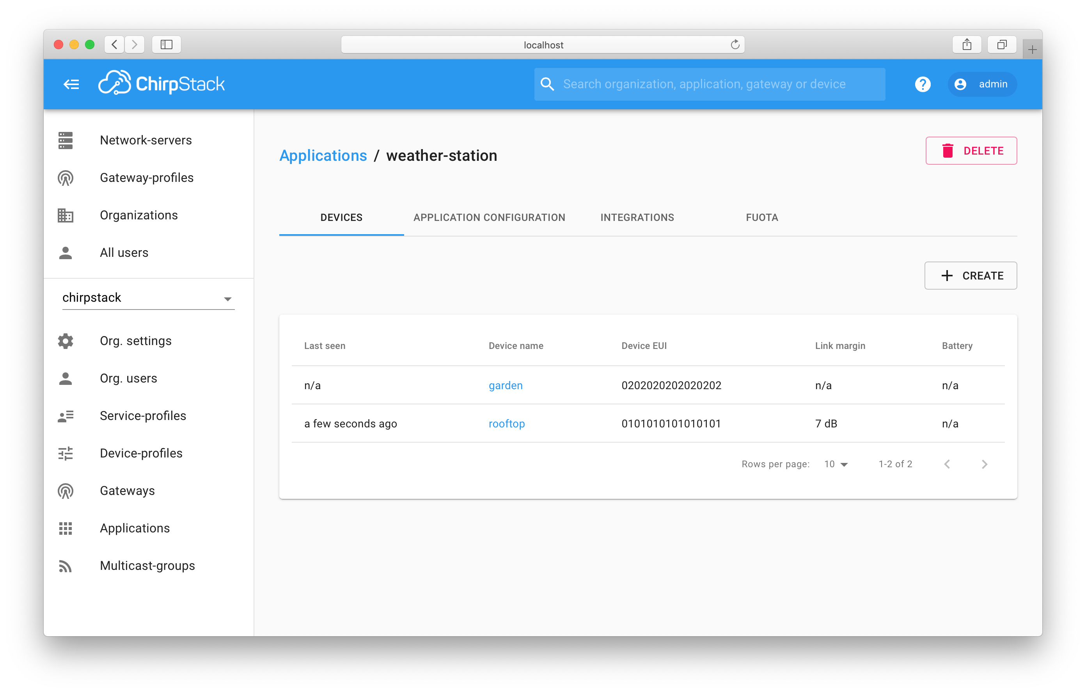The height and width of the screenshot is (694, 1086).
Task: Click the search magnifier icon
Action: coord(547,84)
